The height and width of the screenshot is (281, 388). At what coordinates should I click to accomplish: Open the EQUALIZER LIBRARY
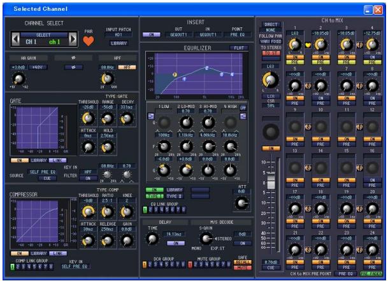174,190
